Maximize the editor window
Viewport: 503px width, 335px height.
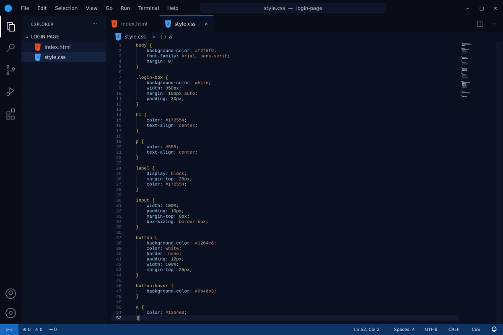click(482, 8)
